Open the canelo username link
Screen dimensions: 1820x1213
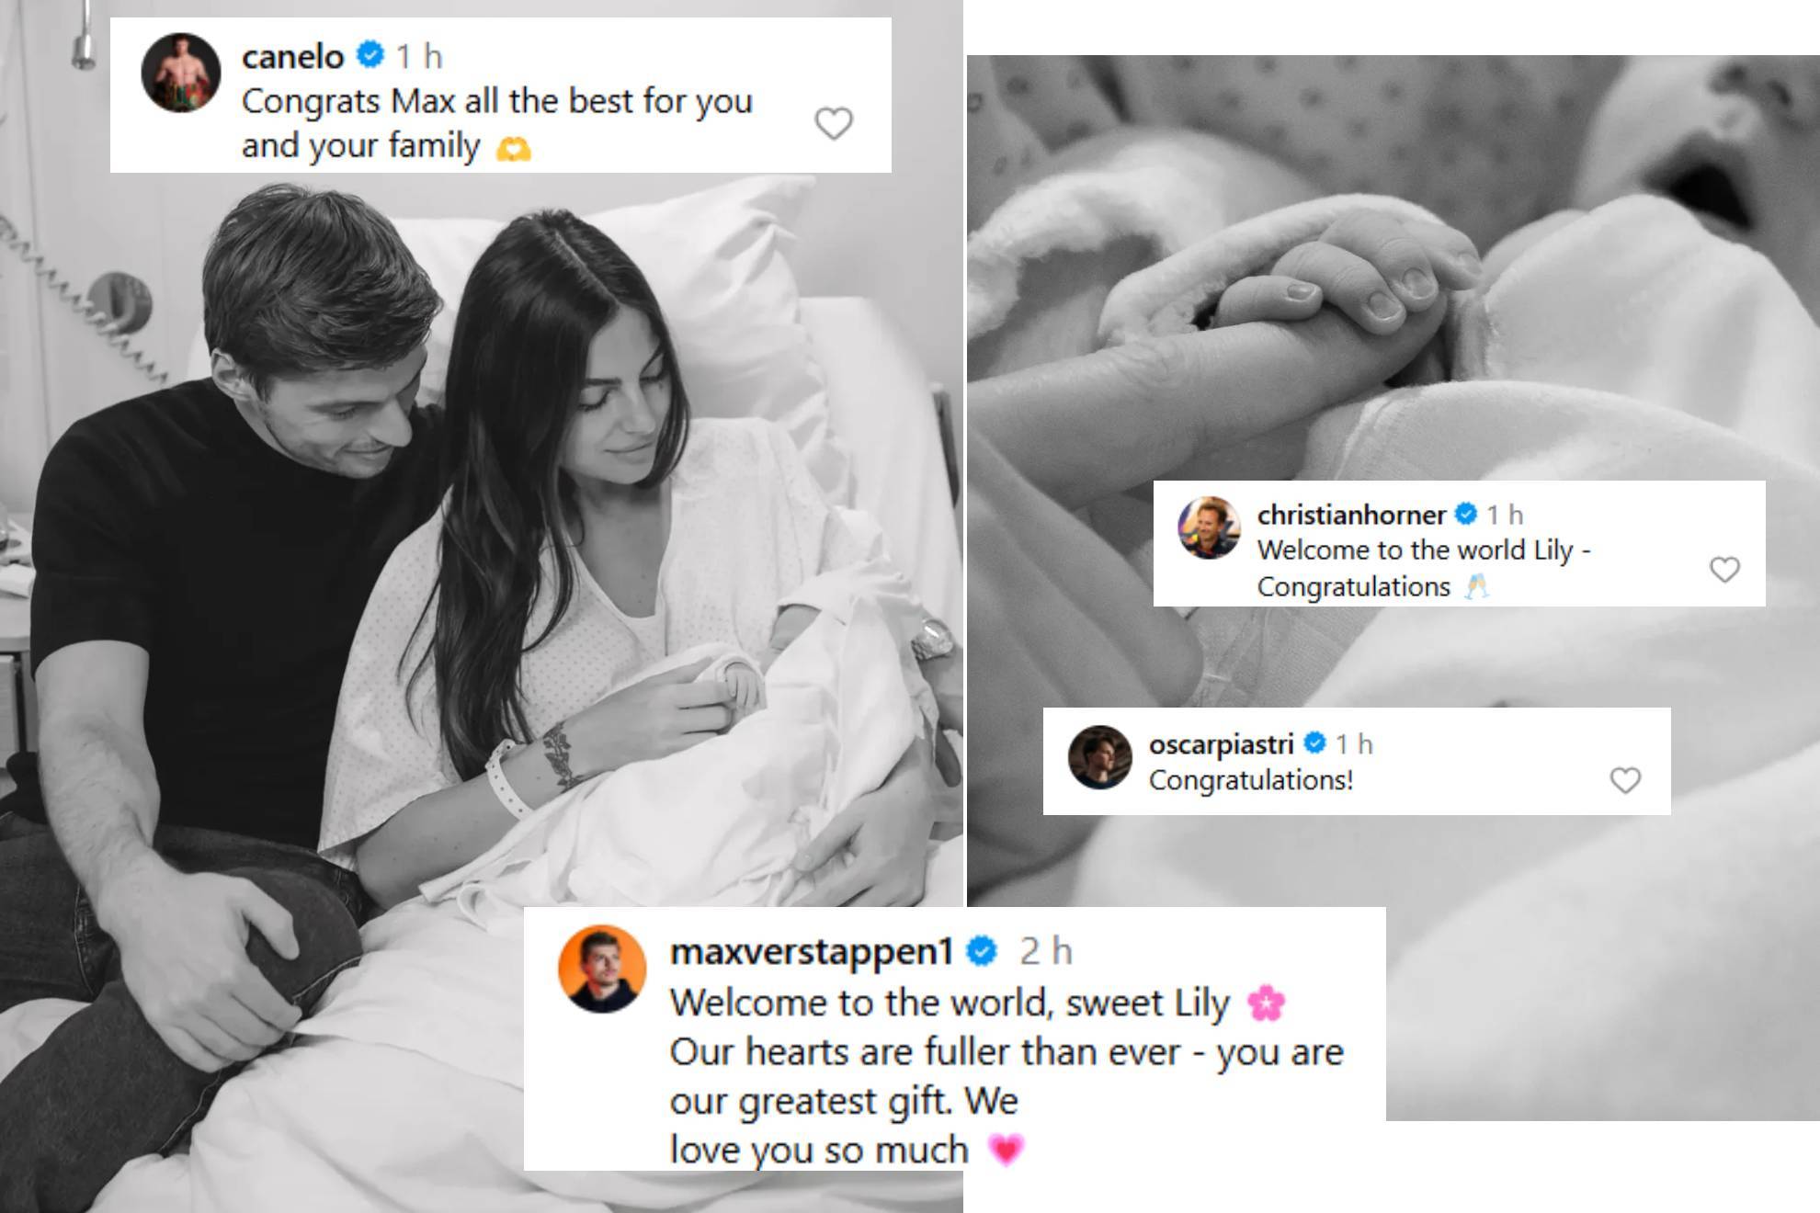292,57
